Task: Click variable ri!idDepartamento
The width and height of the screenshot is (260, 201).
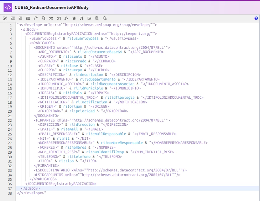Action: [x=98, y=79]
